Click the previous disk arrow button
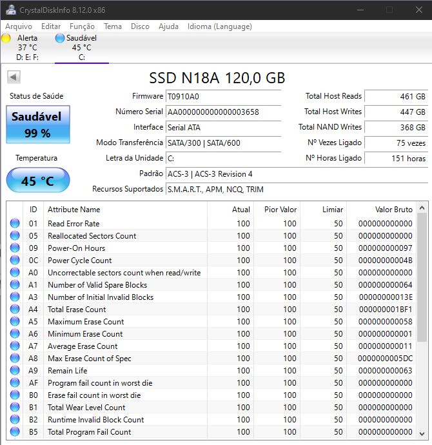432x445 pixels. (x=14, y=77)
